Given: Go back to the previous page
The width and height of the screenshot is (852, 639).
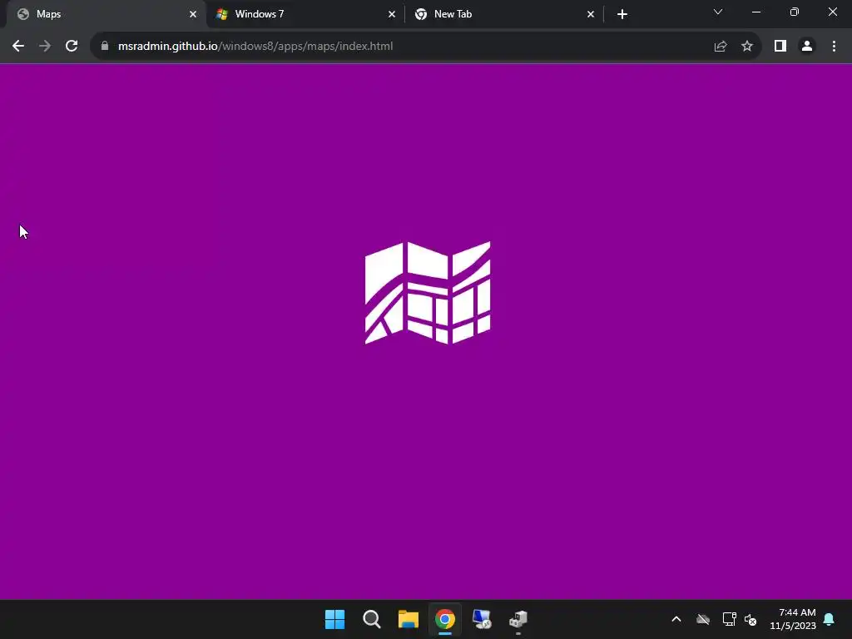Looking at the screenshot, I should (18, 47).
